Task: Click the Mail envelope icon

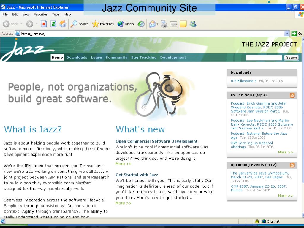Action: pos(152,24)
